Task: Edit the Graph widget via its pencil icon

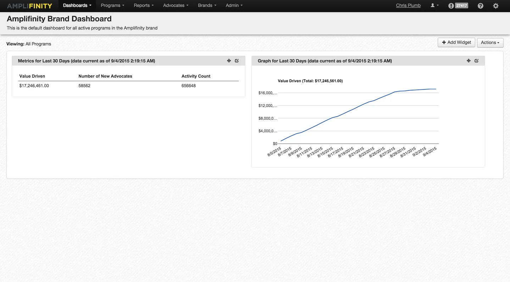Action: (476, 61)
